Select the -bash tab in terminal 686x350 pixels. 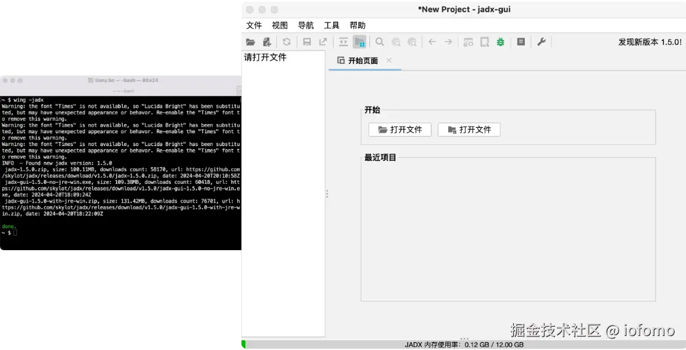coord(124,91)
